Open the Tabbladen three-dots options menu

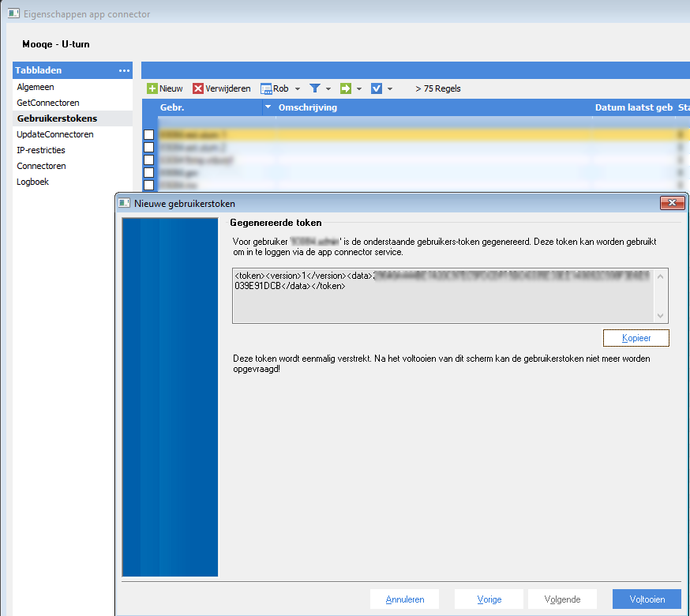pyautogui.click(x=125, y=70)
